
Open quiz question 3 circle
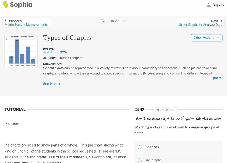(175, 110)
